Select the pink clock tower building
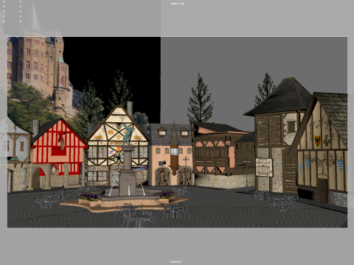 [x=171, y=155]
